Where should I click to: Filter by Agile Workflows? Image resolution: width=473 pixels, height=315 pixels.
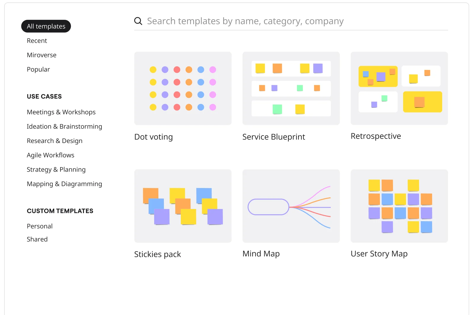pyautogui.click(x=50, y=155)
